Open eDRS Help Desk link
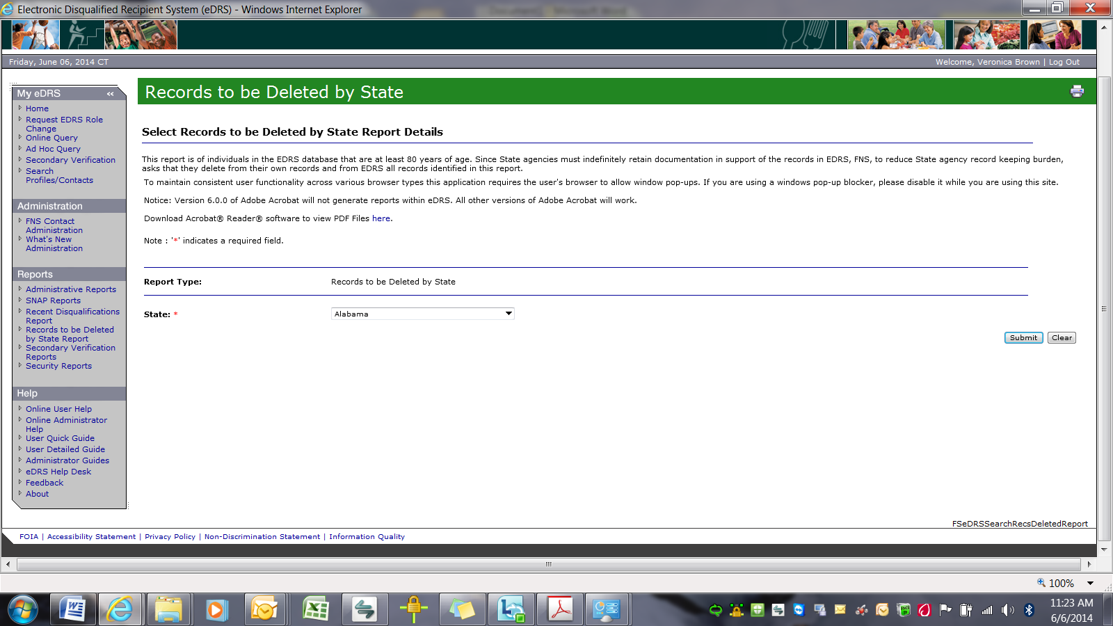Image resolution: width=1113 pixels, height=626 pixels. click(58, 472)
